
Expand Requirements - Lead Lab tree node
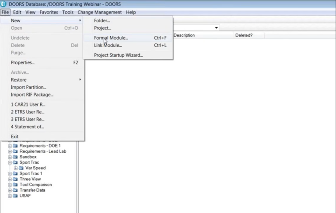pos(10,151)
